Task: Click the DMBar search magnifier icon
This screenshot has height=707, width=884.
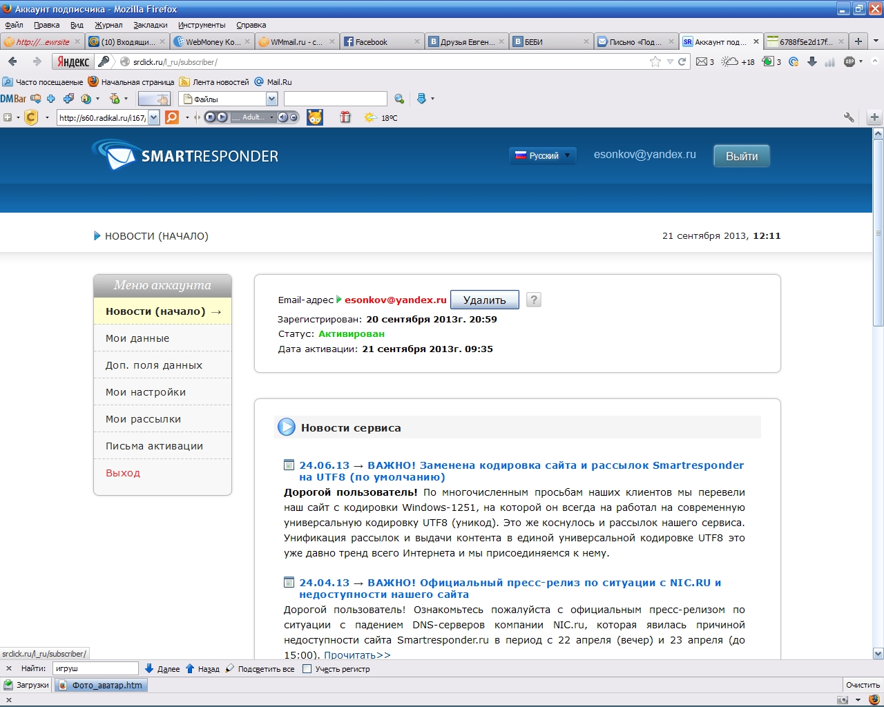Action: 399,99
